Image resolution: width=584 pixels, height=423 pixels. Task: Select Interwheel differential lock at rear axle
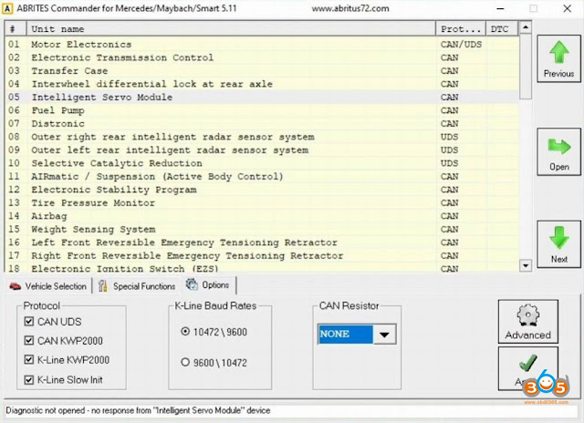262,84
